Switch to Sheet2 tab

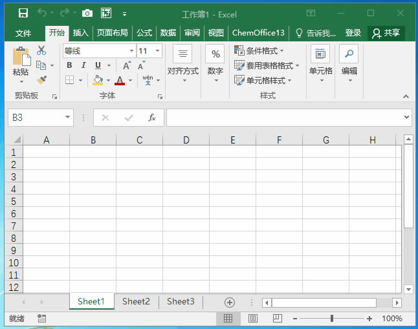point(136,301)
